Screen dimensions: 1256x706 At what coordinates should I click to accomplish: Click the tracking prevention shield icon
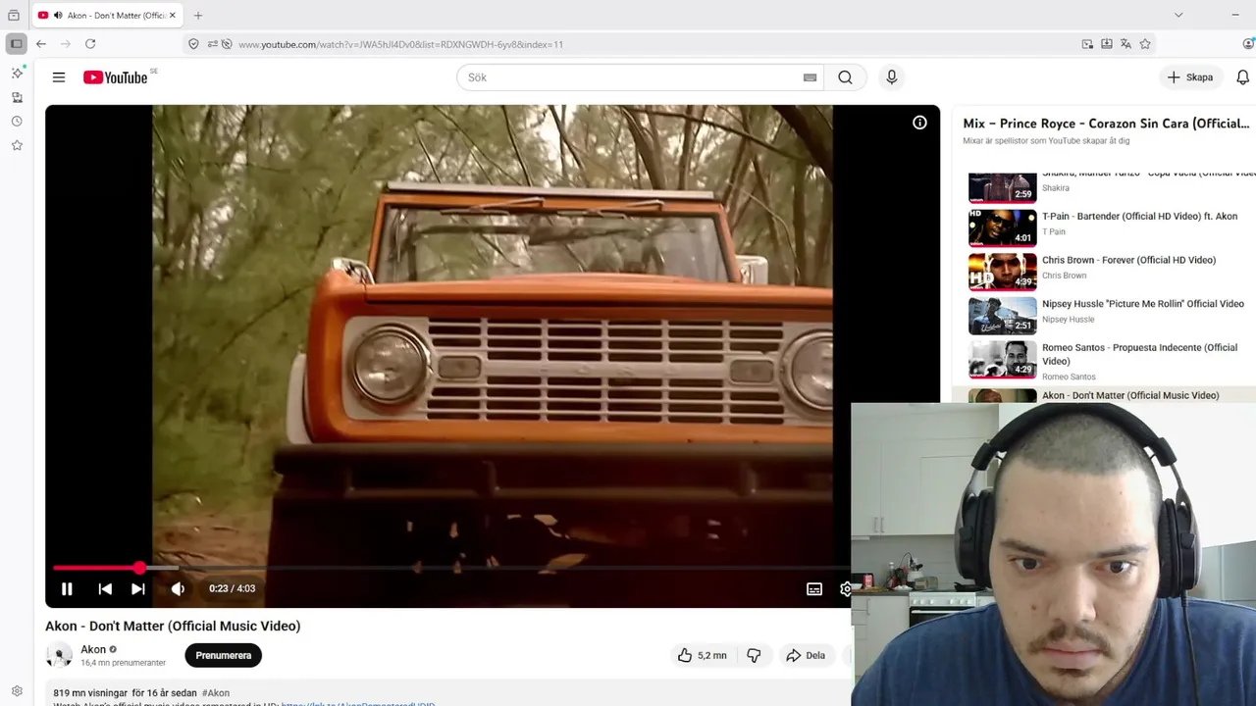pos(193,44)
